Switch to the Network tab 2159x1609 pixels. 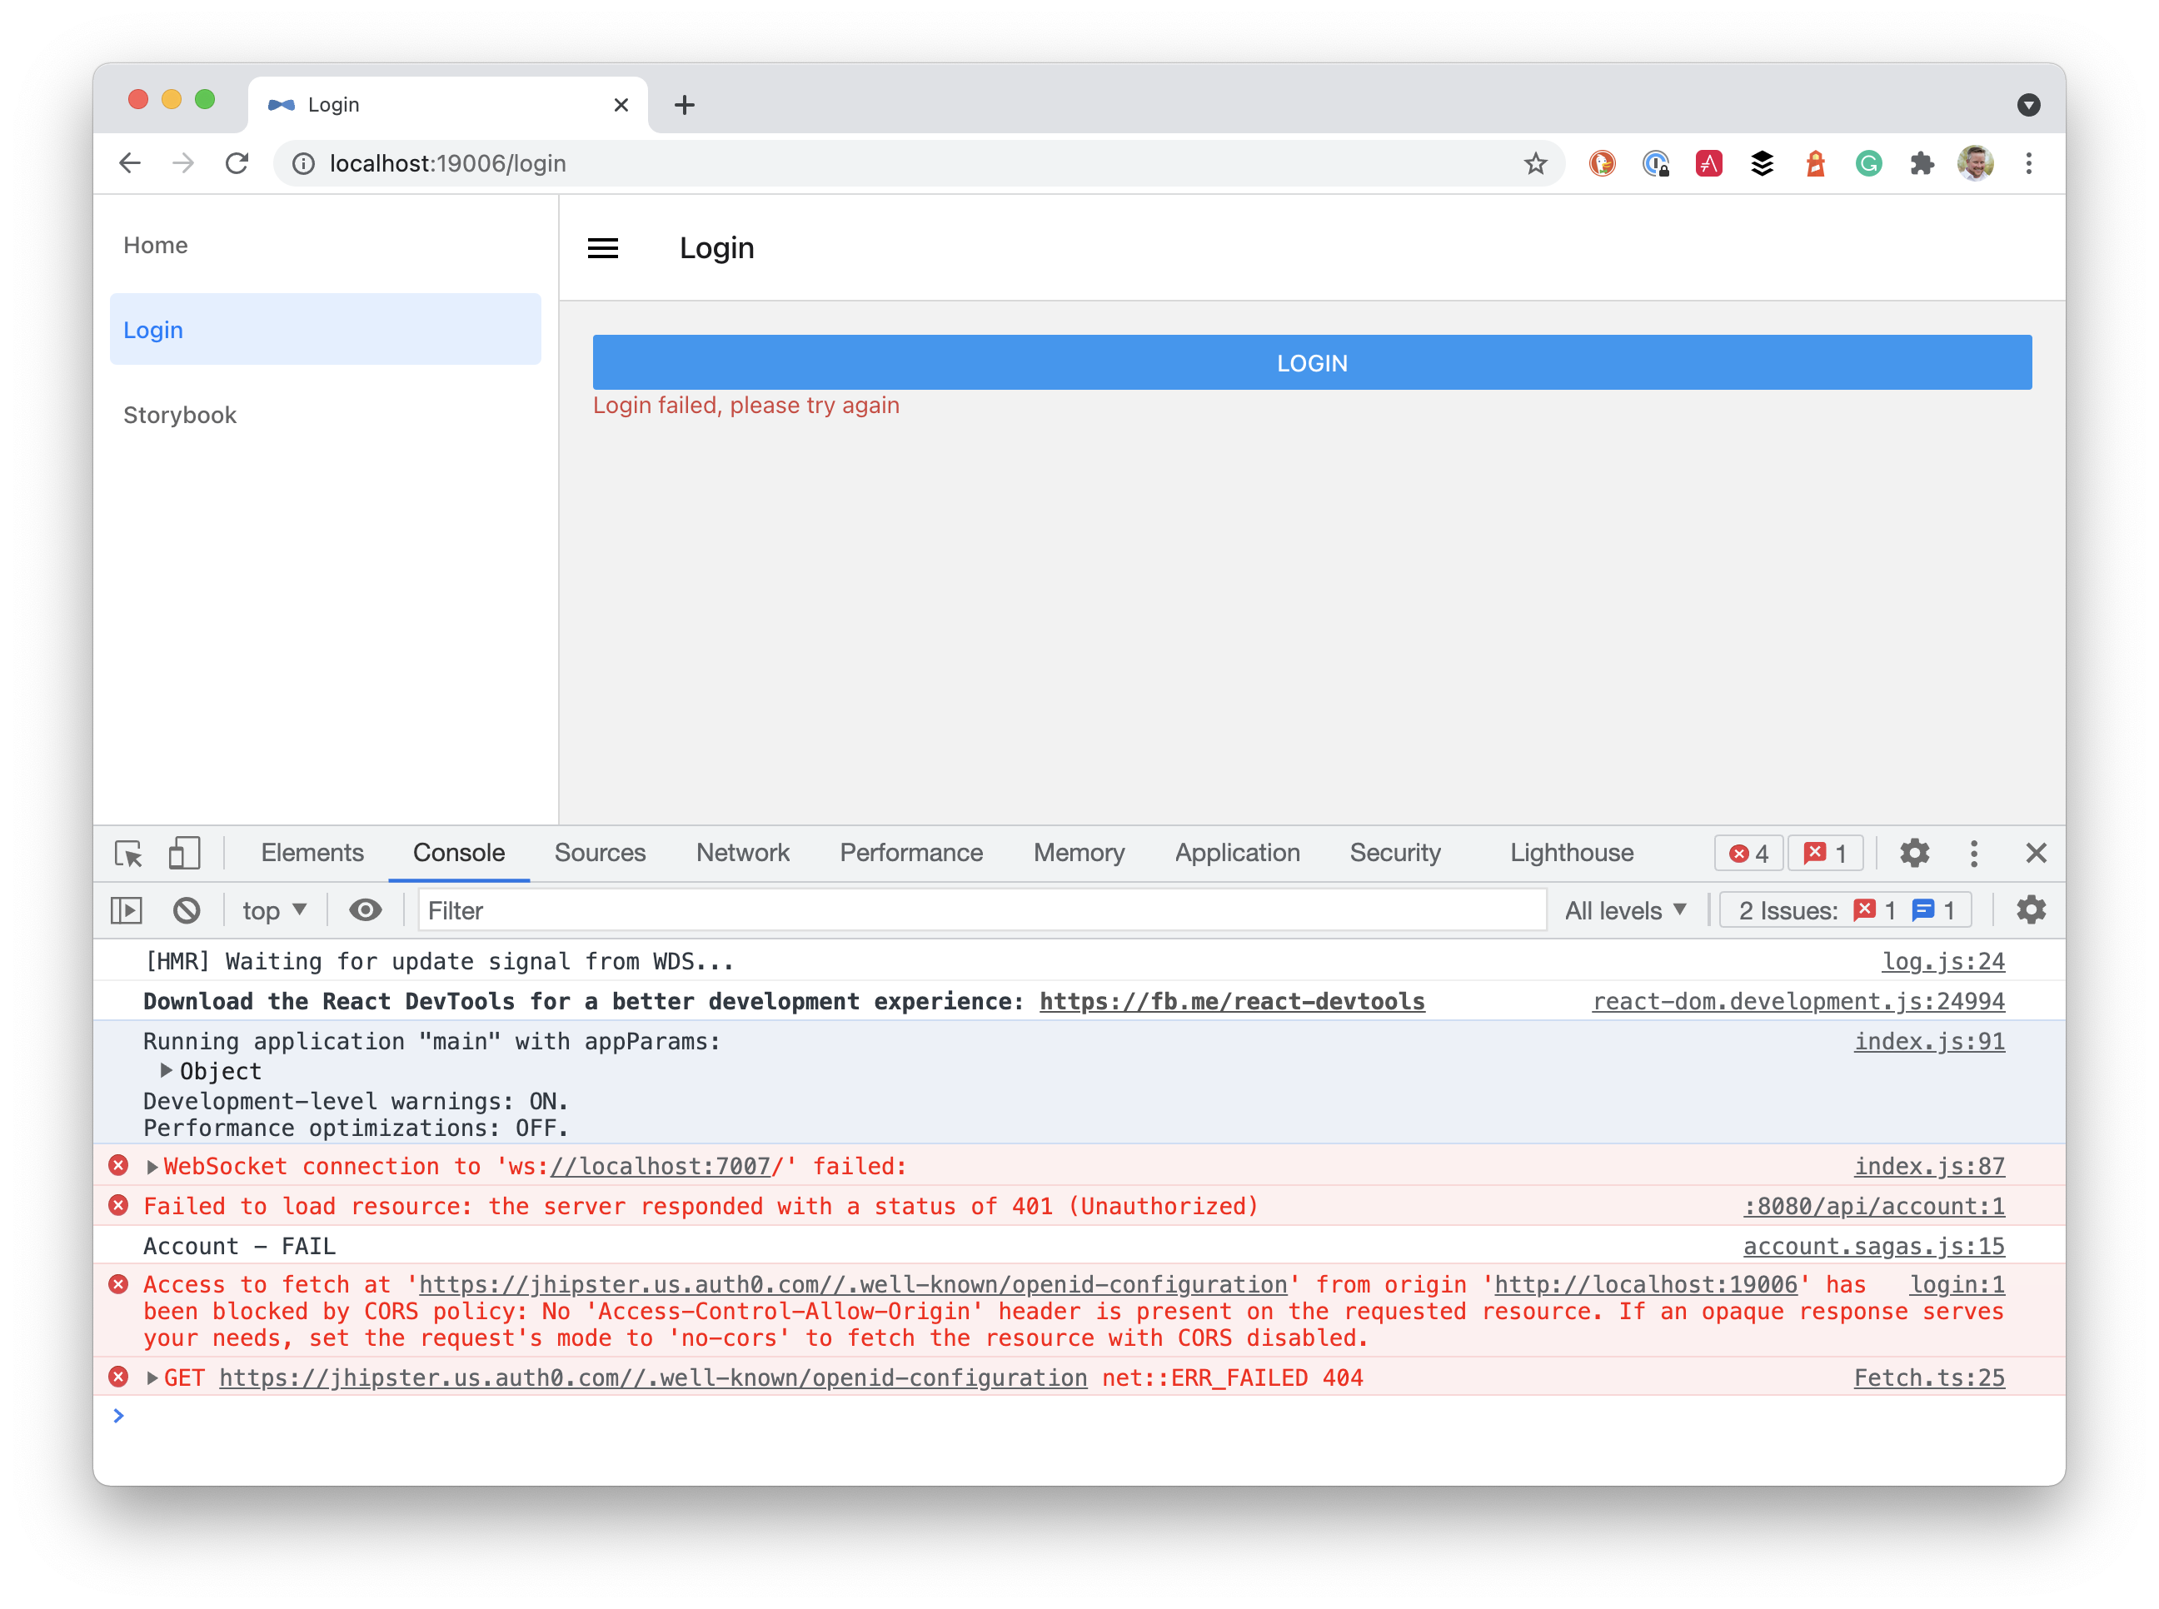742,853
